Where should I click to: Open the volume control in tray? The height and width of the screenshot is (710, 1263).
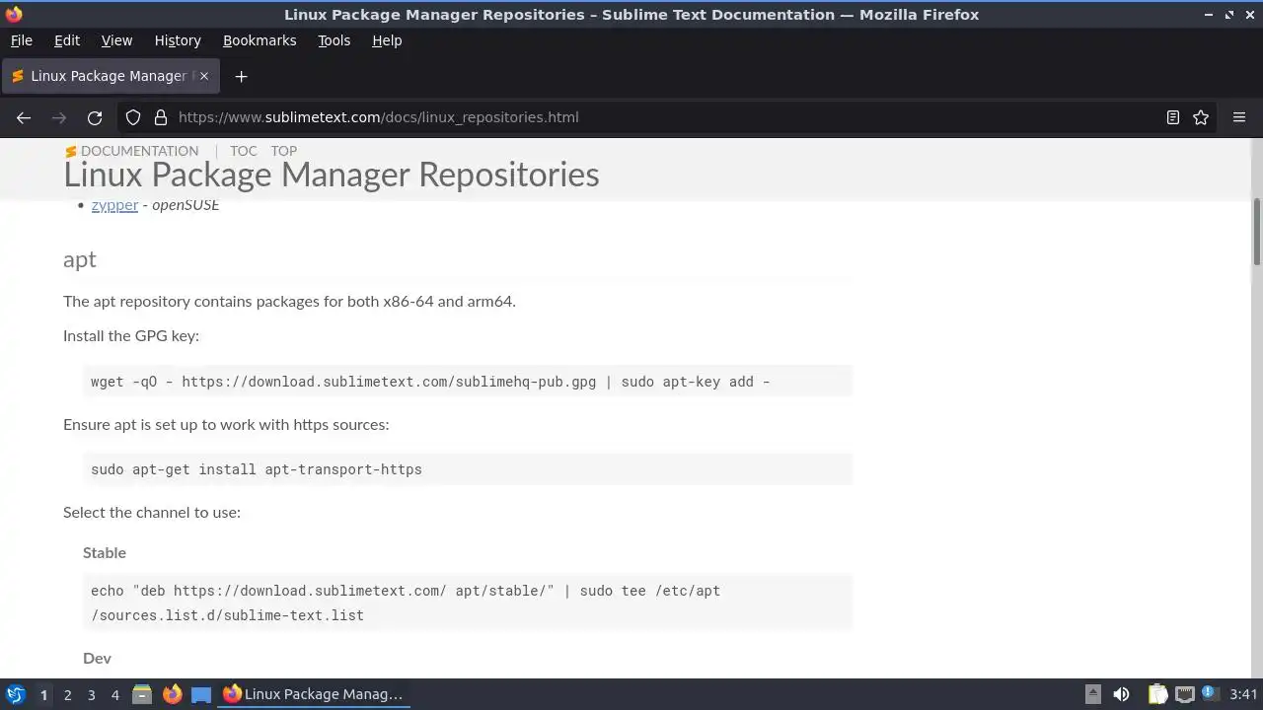coord(1121,694)
